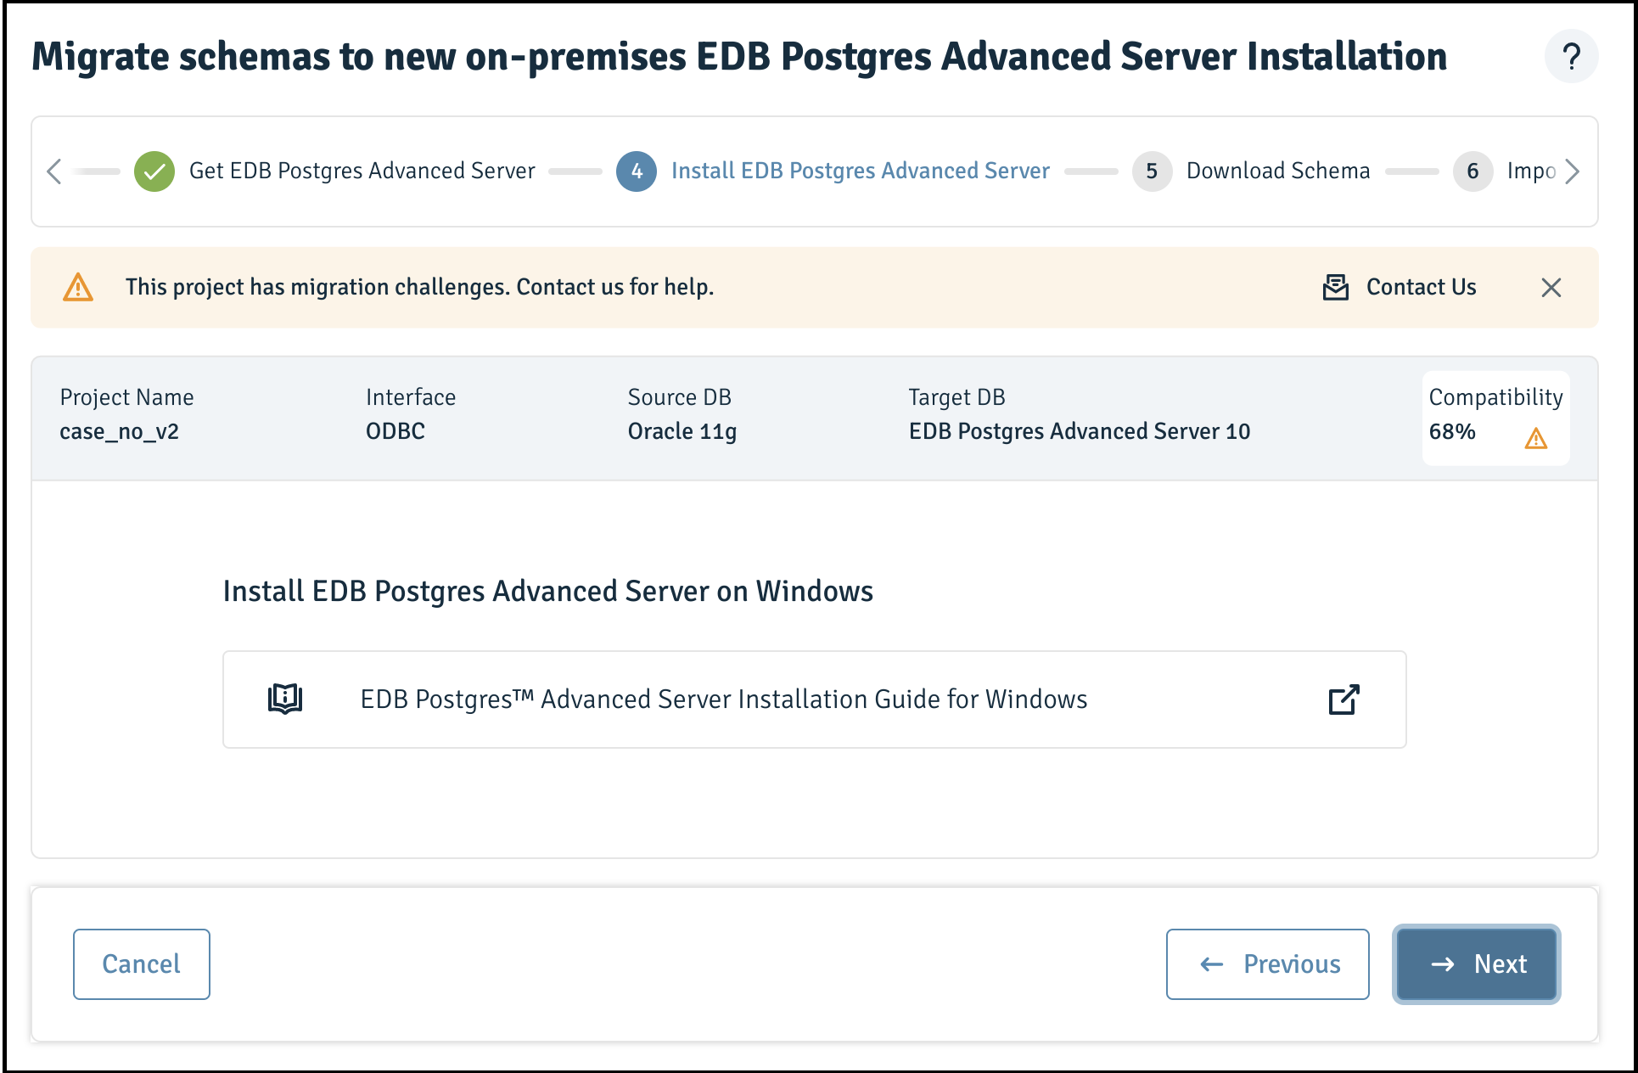This screenshot has height=1073, width=1638.
Task: Click the migration challenges warning message
Action: point(420,287)
